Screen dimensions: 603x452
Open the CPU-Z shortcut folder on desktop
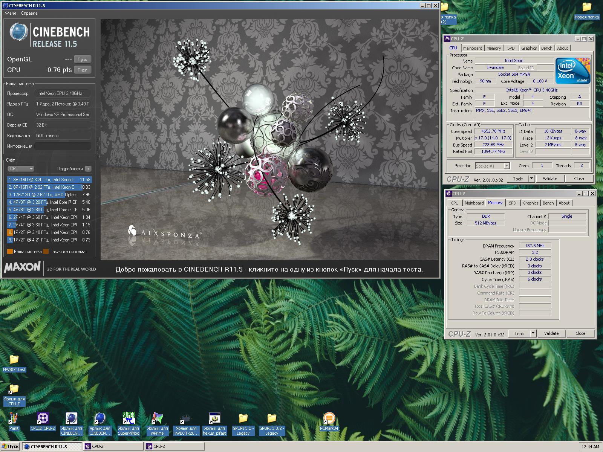pos(14,389)
